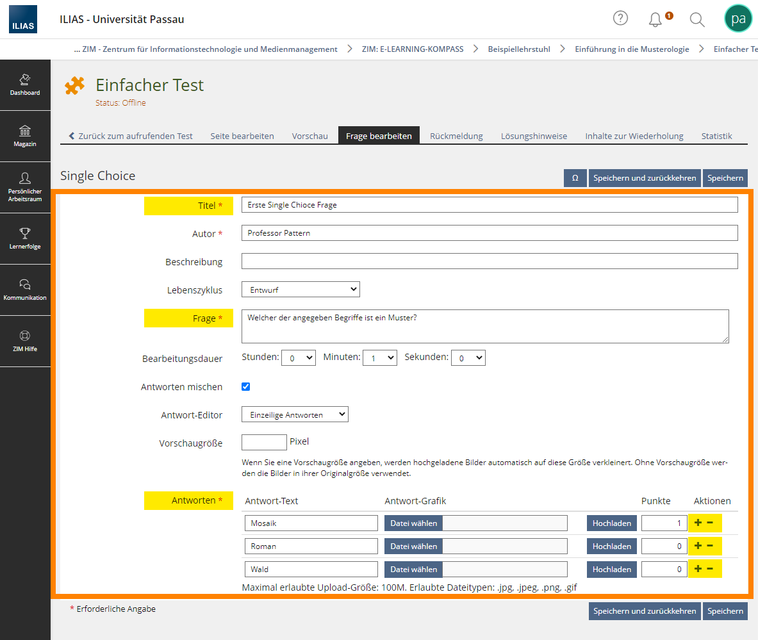
Task: Open the Stunden dropdown
Action: 299,357
